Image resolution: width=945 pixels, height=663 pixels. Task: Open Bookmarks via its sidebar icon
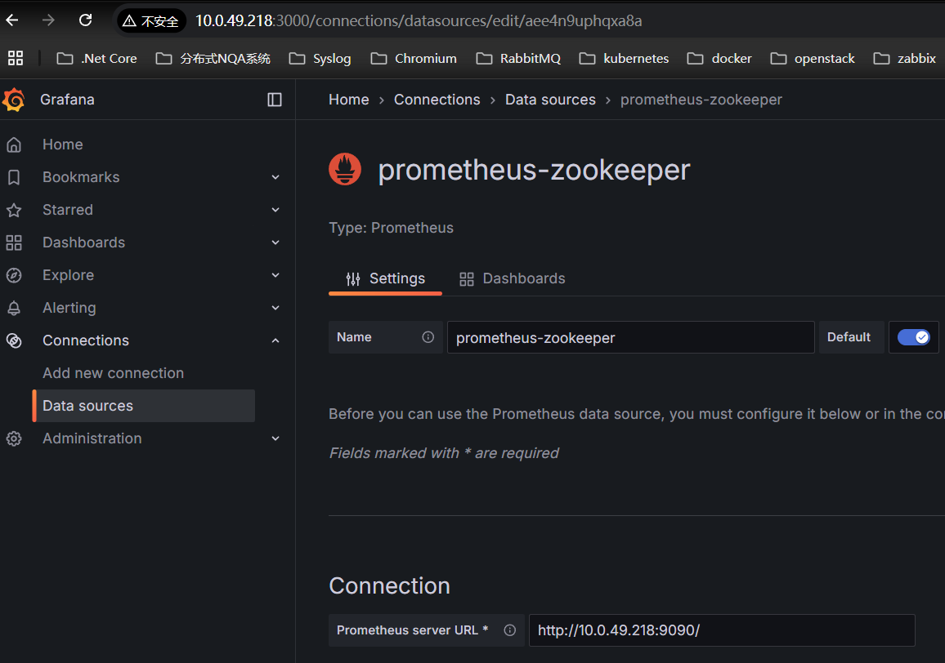click(14, 176)
